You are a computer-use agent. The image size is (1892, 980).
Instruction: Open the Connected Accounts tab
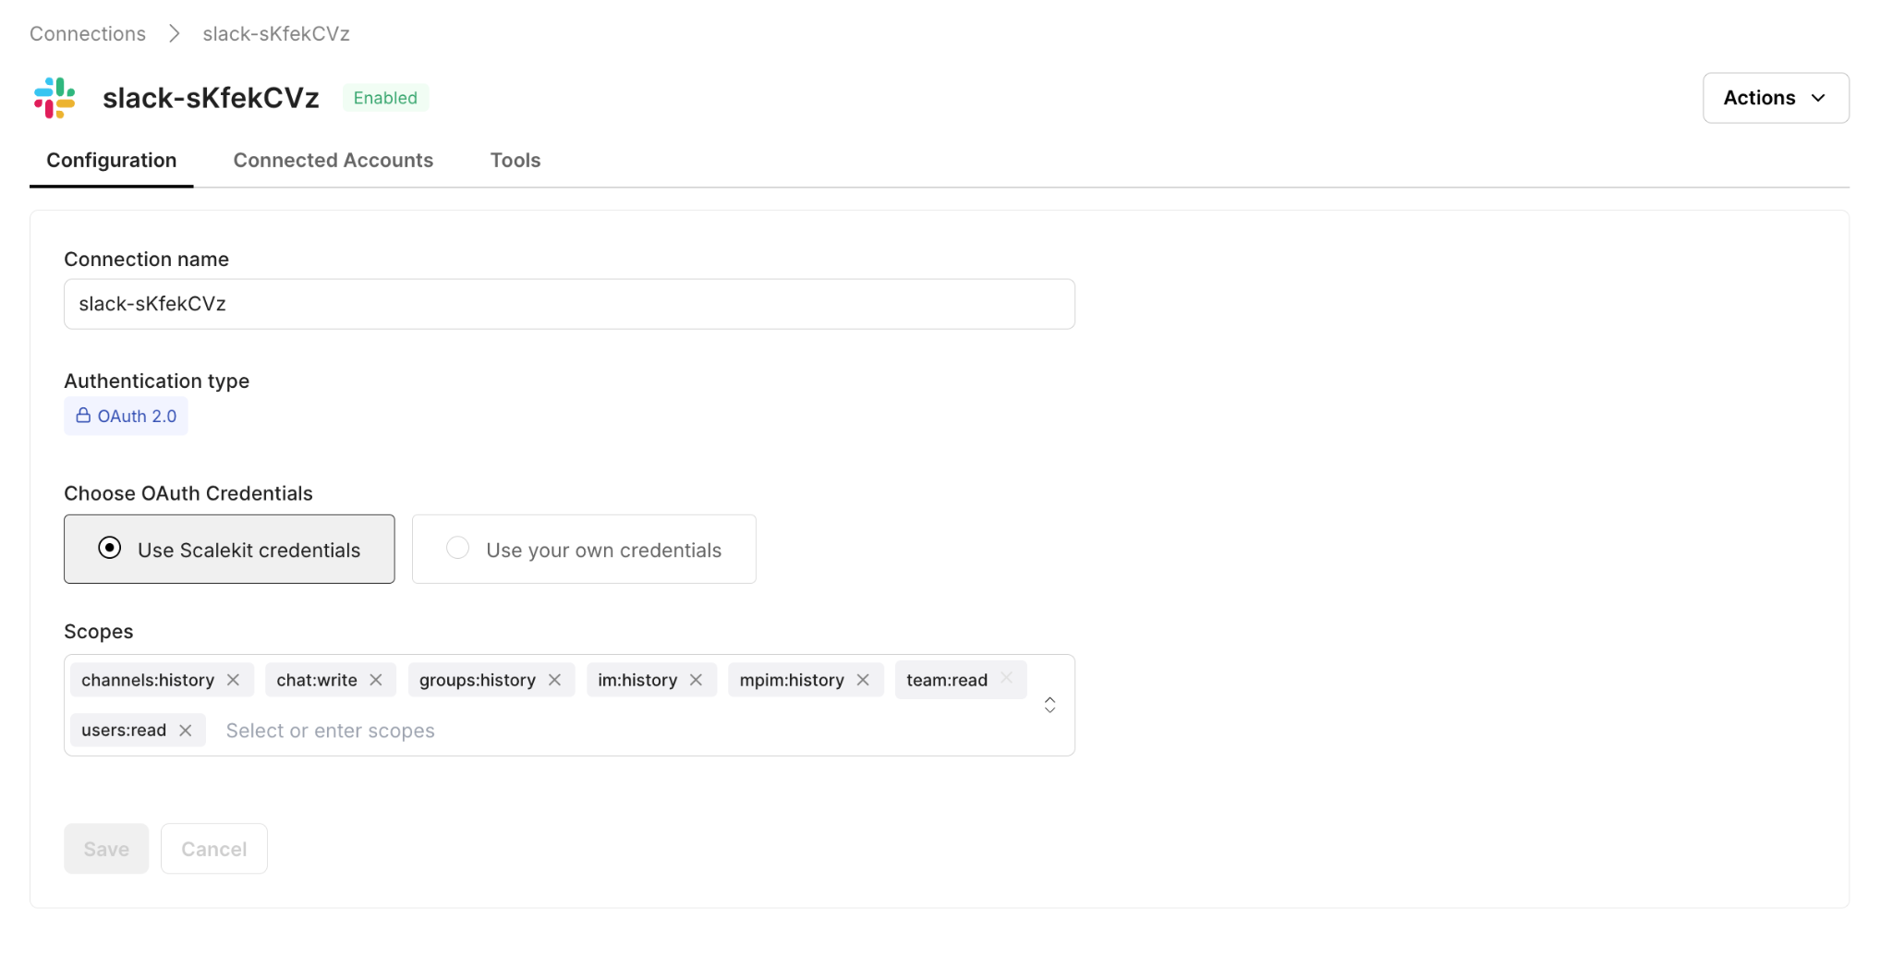[334, 161]
